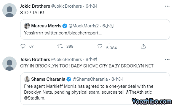Image resolution: width=174 pixels, height=106 pixels.
Task: Click the @TheAthletic mention
Action: (x=139, y=92)
